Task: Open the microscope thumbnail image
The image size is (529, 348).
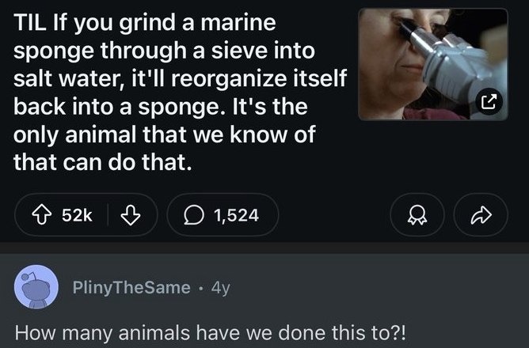Action: (x=432, y=65)
